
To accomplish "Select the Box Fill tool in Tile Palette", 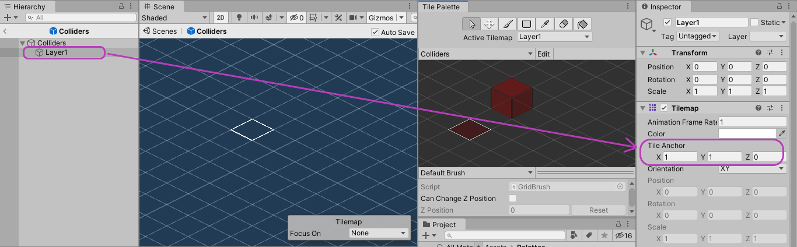I will pyautogui.click(x=526, y=24).
